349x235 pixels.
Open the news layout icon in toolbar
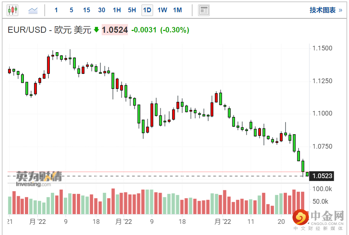click(x=204, y=10)
